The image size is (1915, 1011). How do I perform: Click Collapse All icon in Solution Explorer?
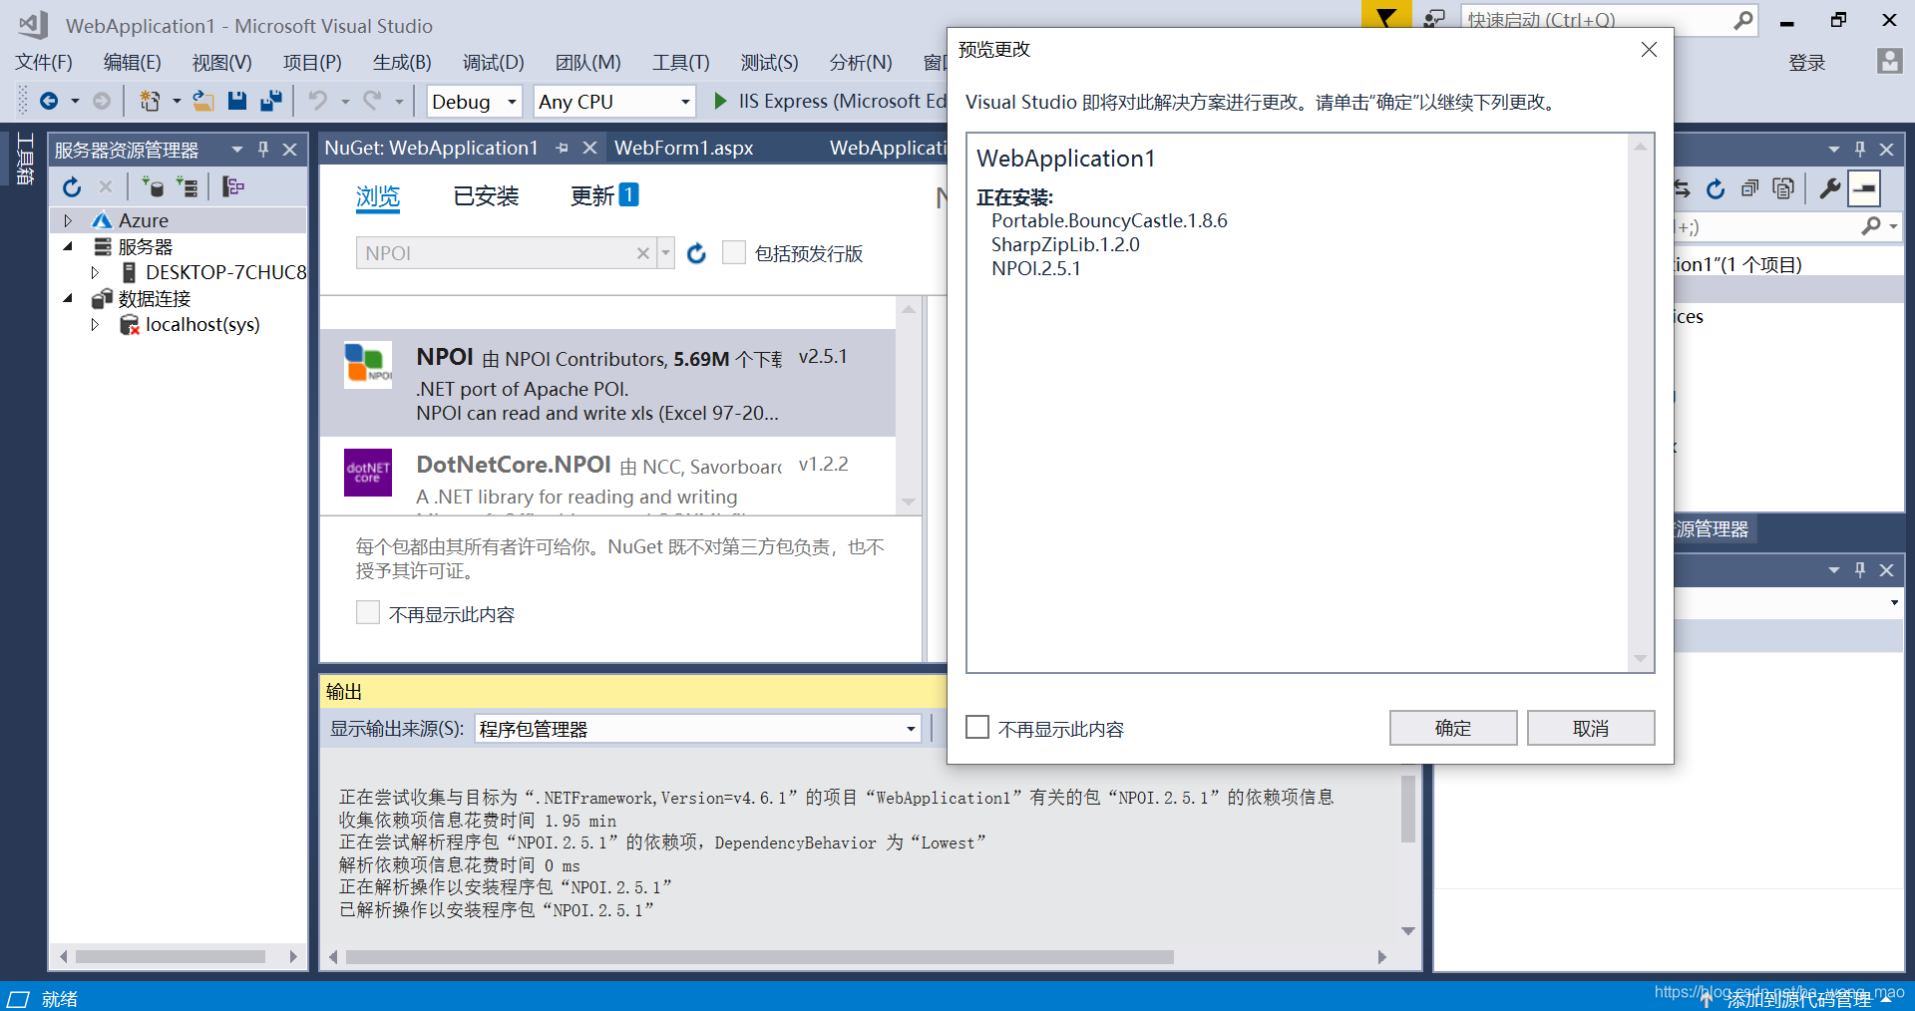coord(1749,188)
